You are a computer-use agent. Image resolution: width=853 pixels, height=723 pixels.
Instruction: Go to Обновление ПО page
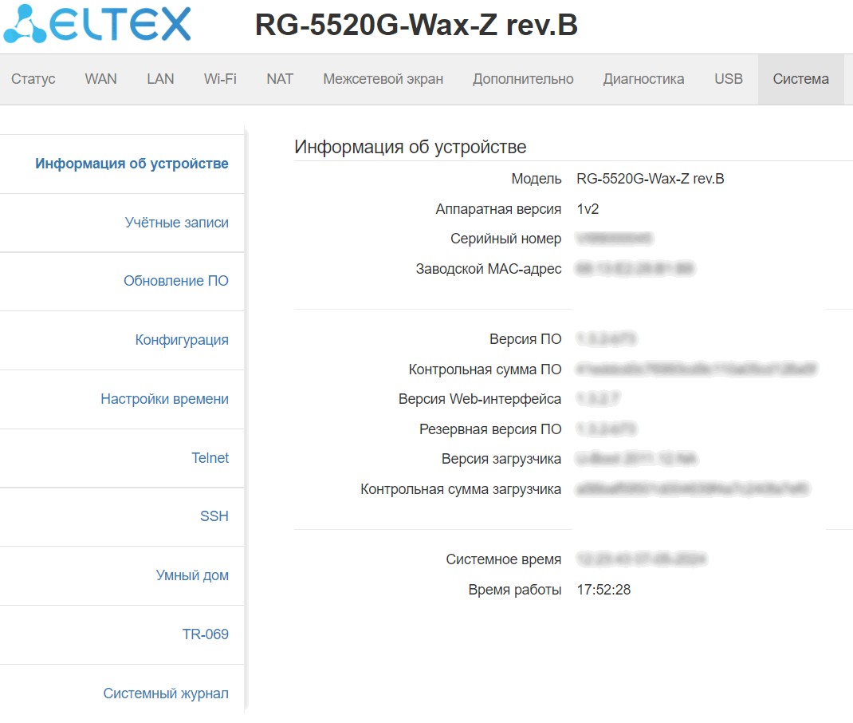[x=175, y=280]
